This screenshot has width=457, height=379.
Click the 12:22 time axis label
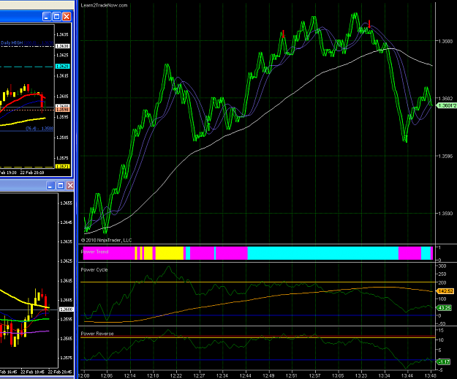(176, 375)
